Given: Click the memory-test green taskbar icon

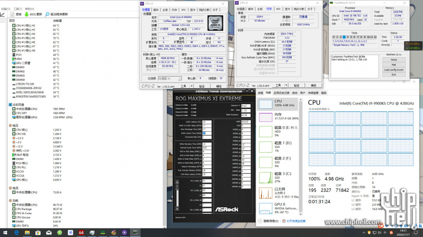Looking at the screenshot, I should 103,233.
